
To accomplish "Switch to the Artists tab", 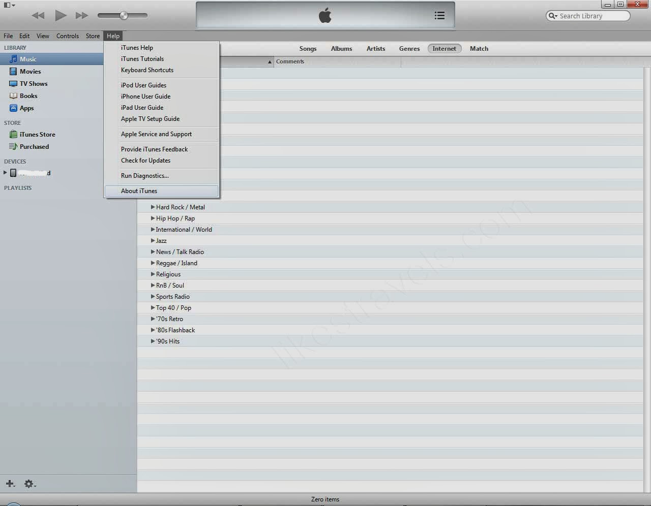I will (x=376, y=48).
